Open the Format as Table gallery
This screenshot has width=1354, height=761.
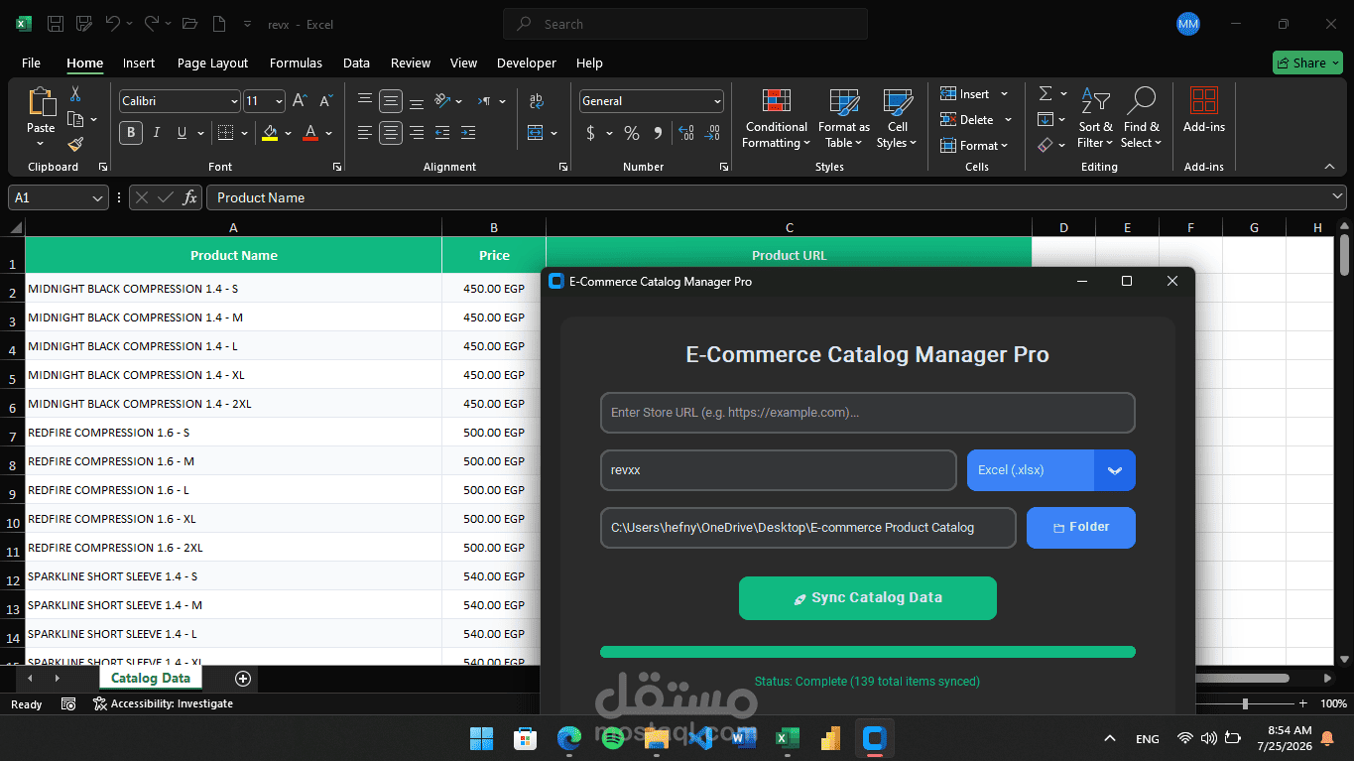click(x=844, y=119)
